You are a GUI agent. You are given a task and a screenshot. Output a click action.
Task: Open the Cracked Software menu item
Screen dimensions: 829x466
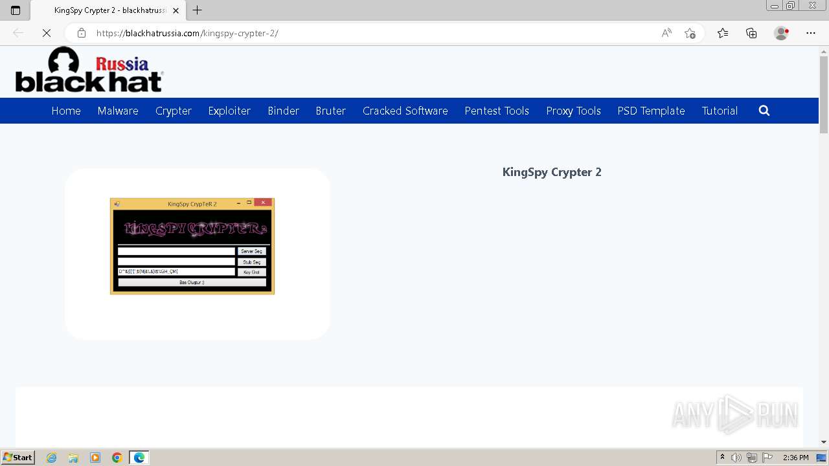405,111
